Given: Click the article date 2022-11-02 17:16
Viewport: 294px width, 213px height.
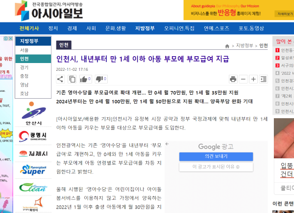Looking at the screenshot, I should (x=72, y=69).
